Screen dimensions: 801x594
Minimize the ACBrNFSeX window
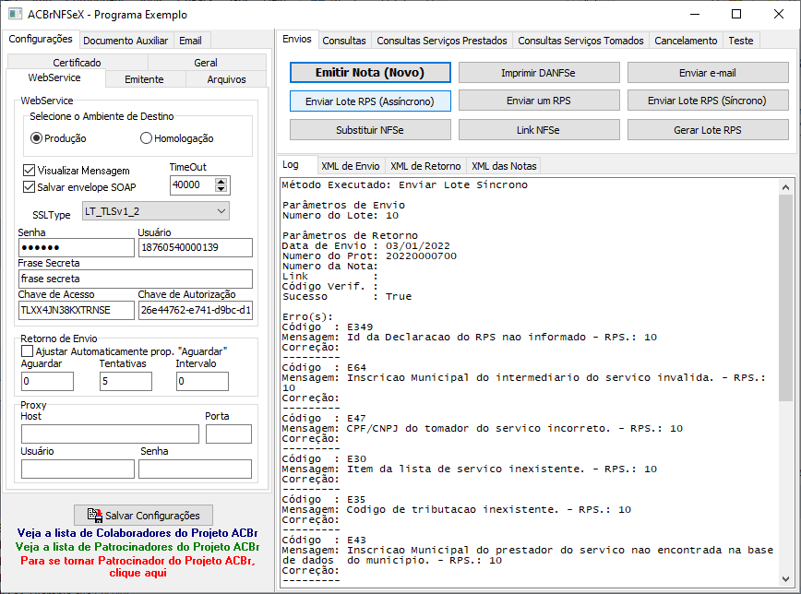pyautogui.click(x=694, y=14)
